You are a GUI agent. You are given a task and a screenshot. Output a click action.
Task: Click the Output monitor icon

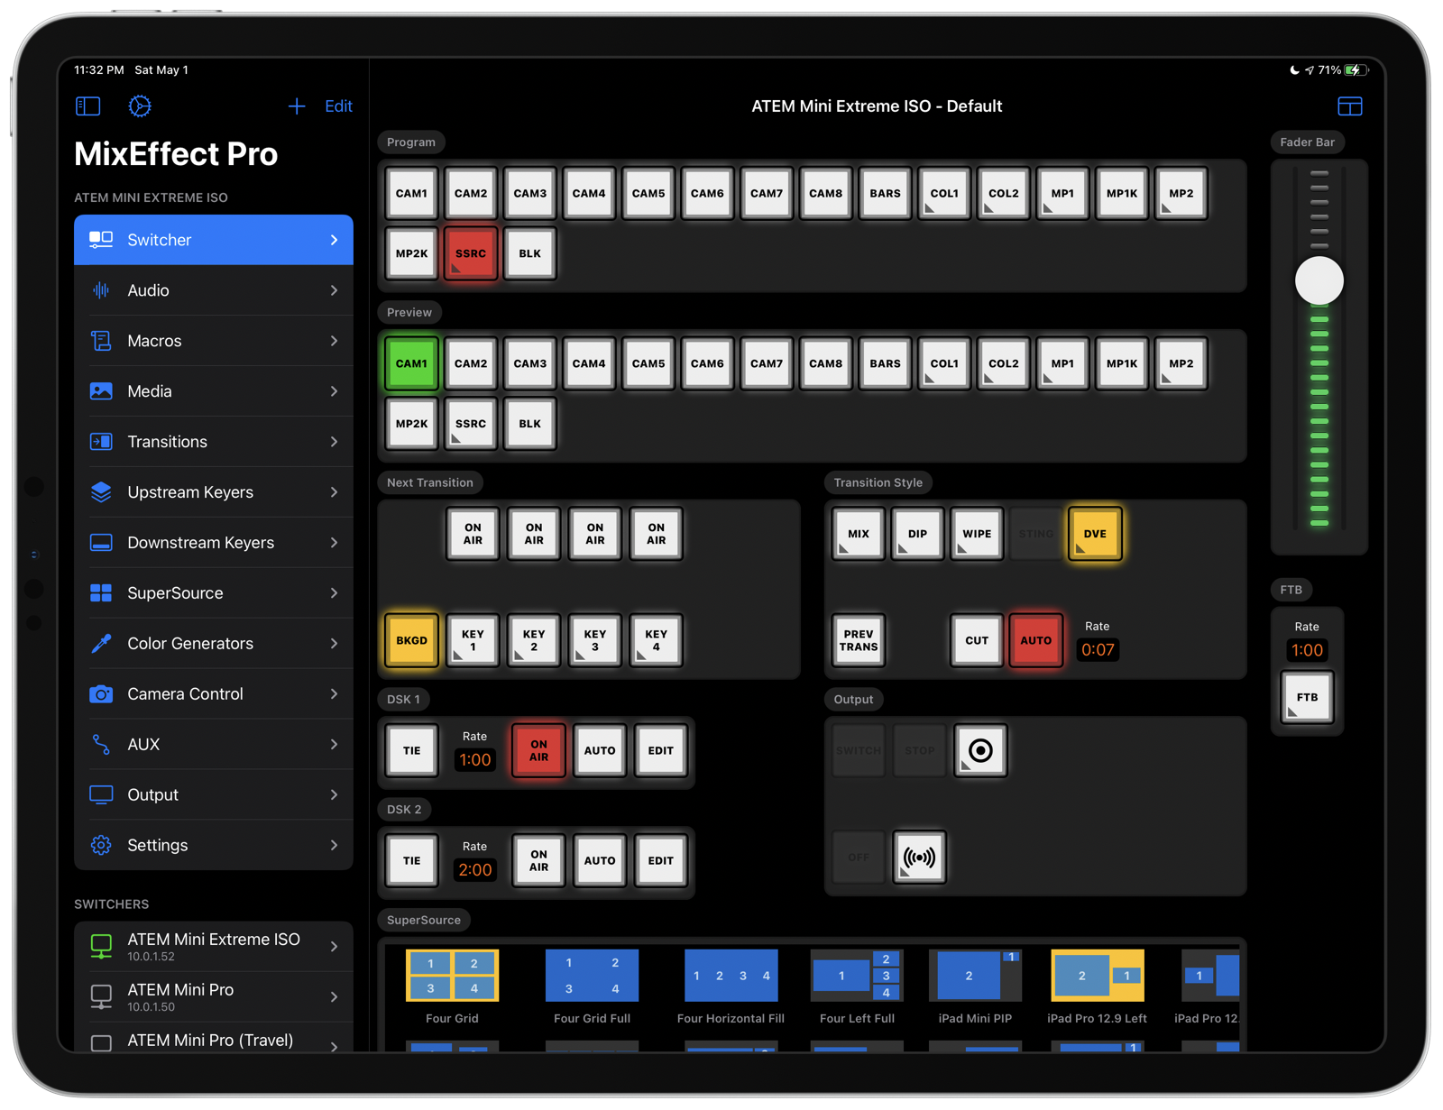click(101, 795)
